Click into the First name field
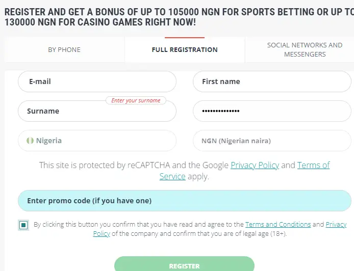 pos(272,82)
